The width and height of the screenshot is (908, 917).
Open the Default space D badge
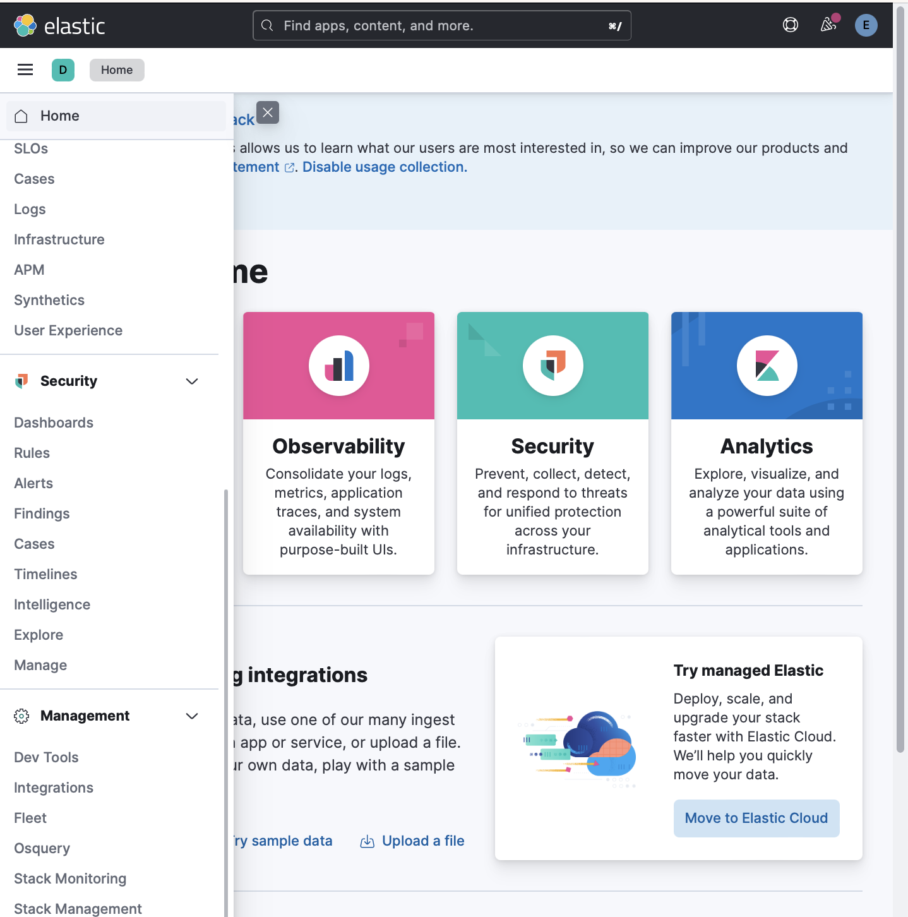coord(63,70)
